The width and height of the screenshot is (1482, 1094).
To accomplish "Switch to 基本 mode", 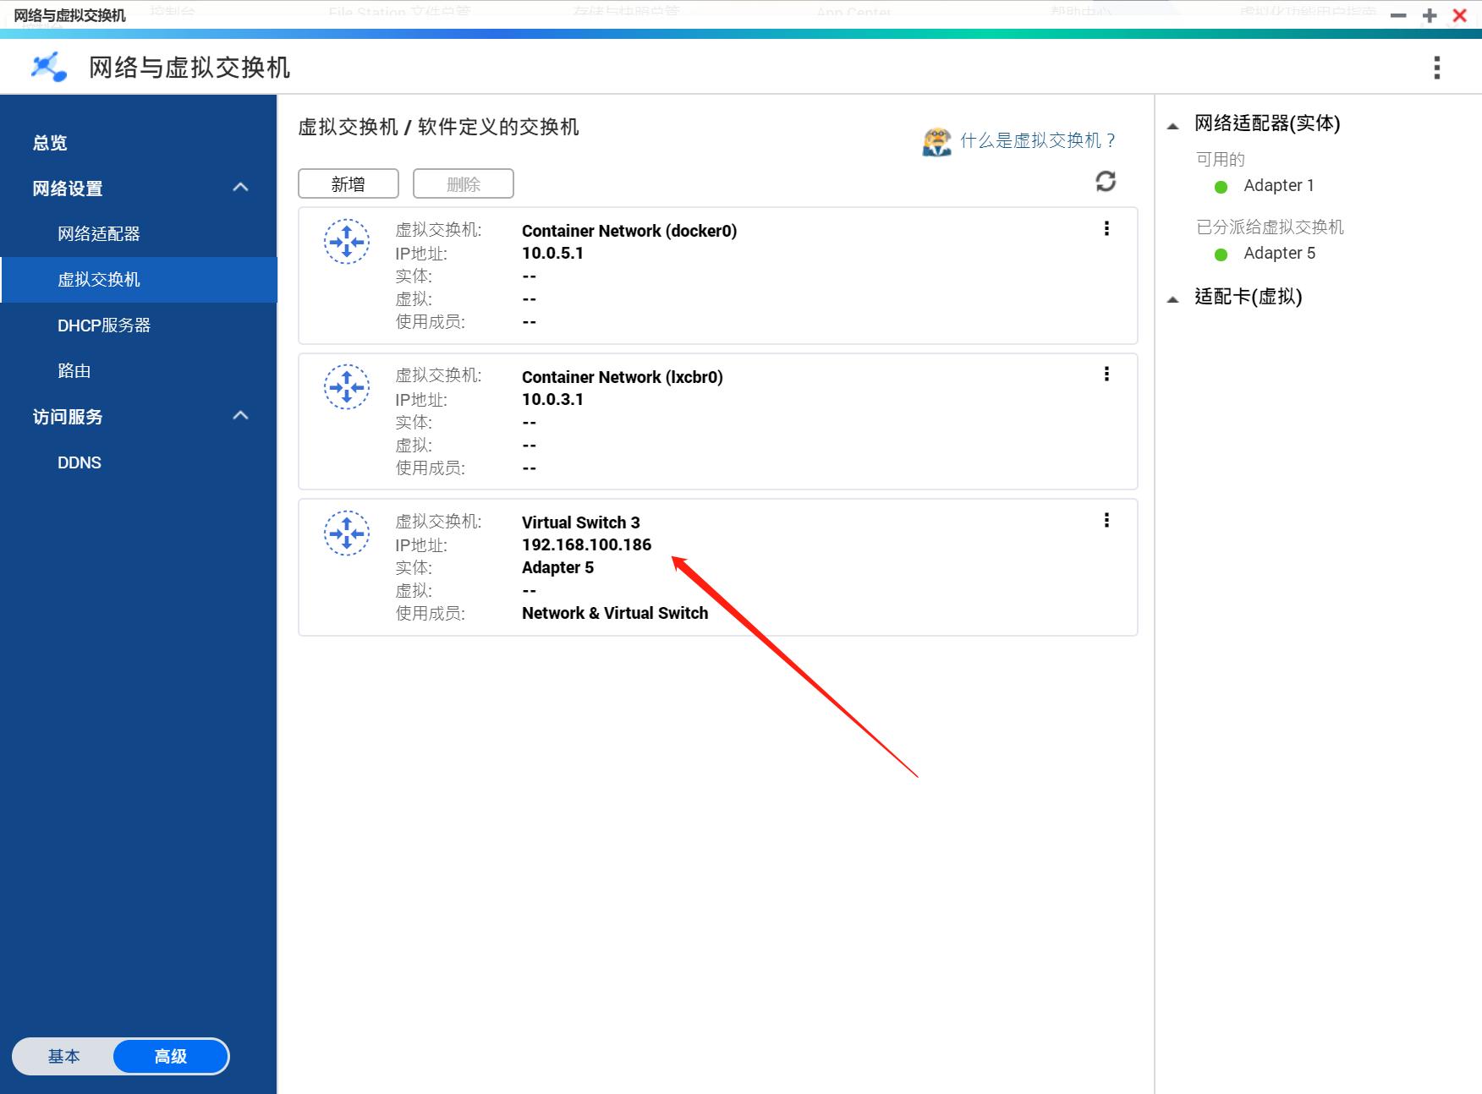I will tap(65, 1056).
